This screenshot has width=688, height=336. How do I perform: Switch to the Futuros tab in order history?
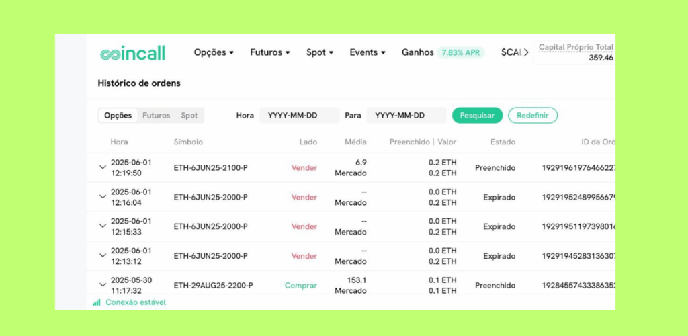click(x=156, y=116)
